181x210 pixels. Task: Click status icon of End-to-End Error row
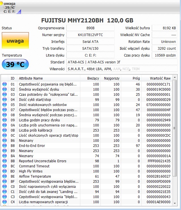(x=5, y=145)
